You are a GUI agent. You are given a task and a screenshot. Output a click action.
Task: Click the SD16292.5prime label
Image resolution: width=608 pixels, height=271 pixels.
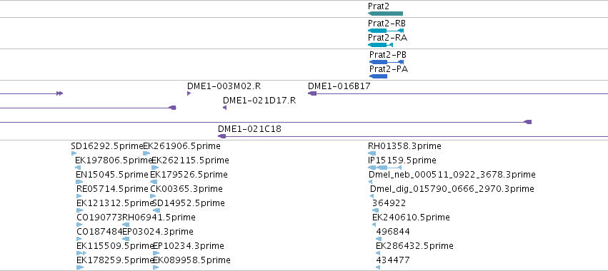pos(107,146)
